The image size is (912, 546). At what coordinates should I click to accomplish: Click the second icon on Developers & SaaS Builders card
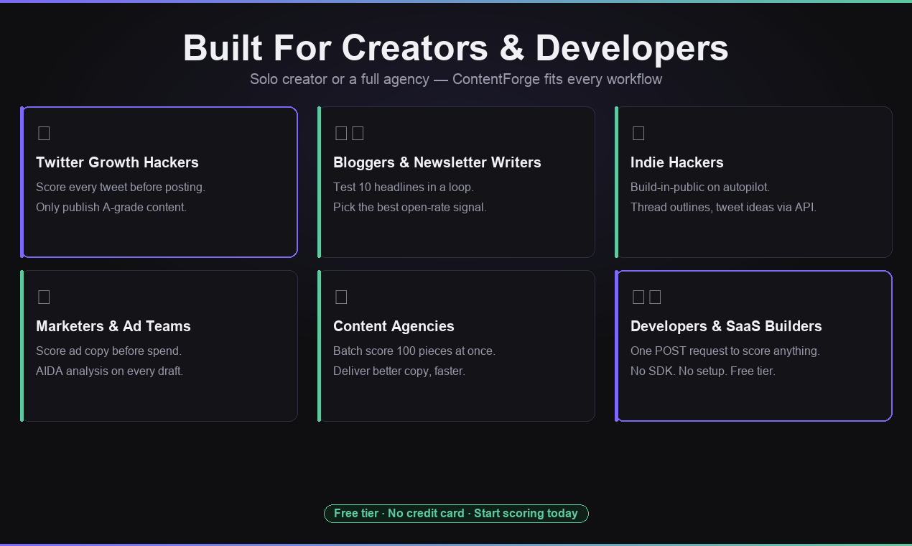pos(654,297)
